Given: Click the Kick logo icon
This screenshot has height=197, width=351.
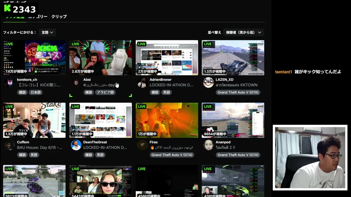Looking at the screenshot, I should [7, 8].
